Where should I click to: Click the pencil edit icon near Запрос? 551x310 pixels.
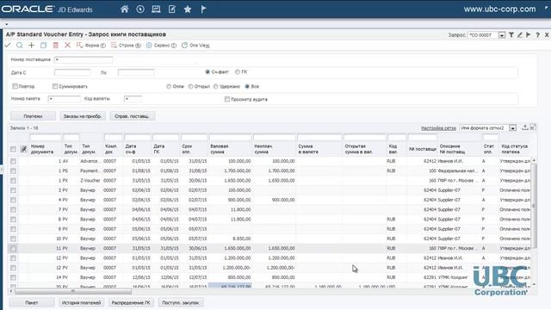pos(520,34)
